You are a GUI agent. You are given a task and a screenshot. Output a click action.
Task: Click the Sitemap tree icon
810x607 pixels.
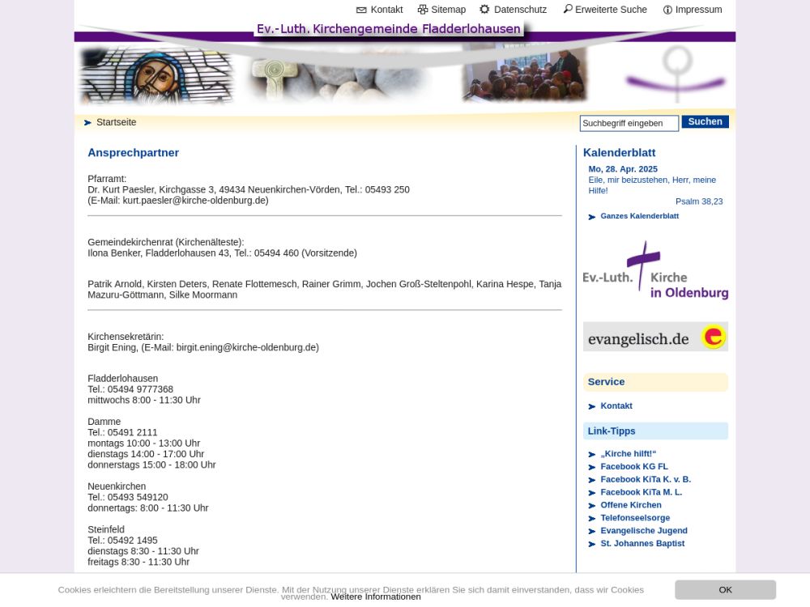(x=423, y=10)
